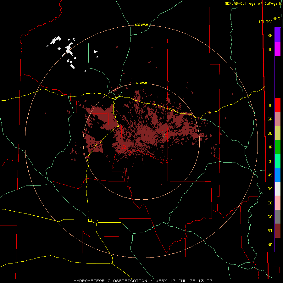The height and width of the screenshot is (283, 283).
Task: Click the HA red legend swatch
Action: coord(278,105)
